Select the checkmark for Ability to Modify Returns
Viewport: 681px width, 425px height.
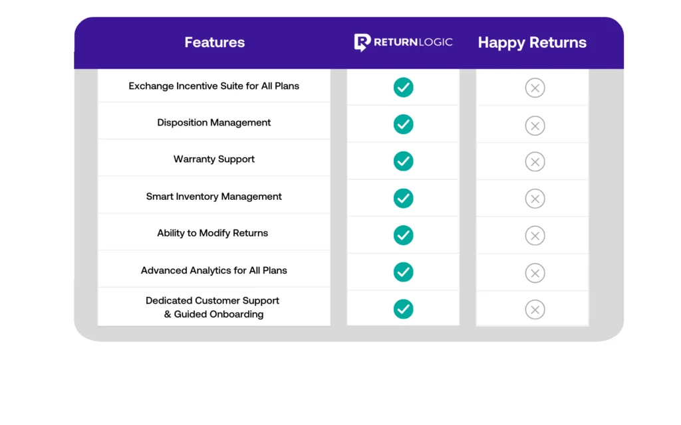403,235
